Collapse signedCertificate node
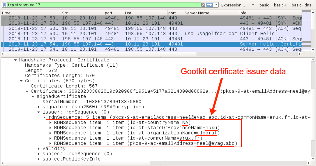316x166 pixels. (33, 96)
